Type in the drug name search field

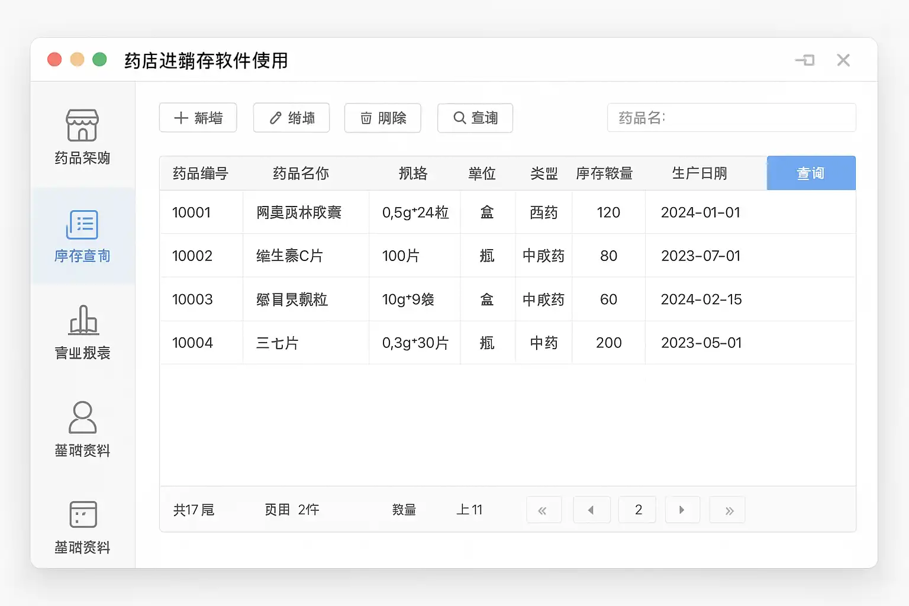pos(731,118)
